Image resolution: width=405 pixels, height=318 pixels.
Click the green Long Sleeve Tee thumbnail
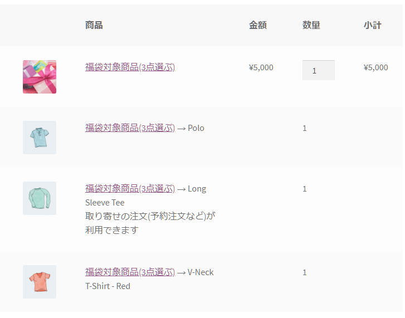40,198
